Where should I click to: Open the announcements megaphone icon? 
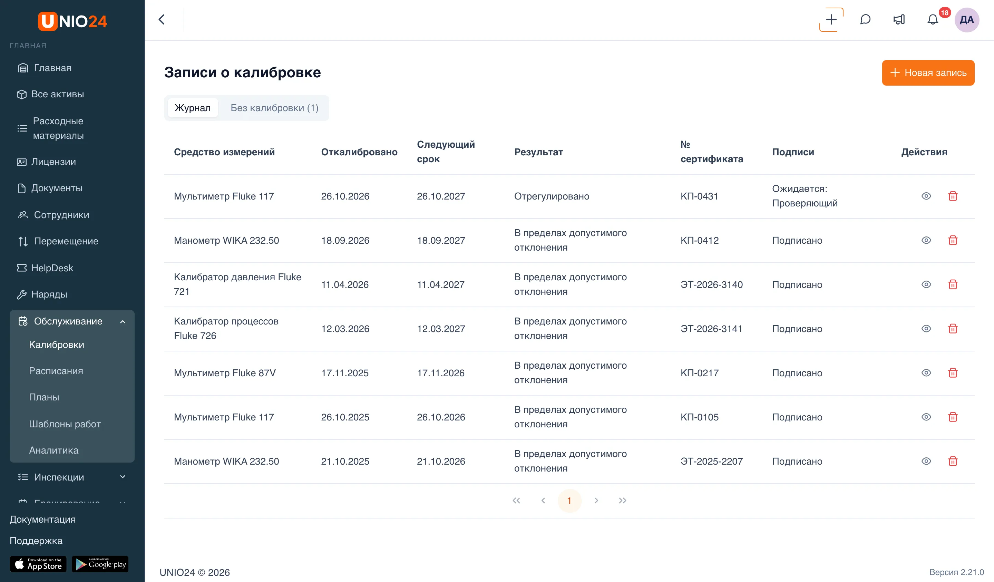point(899,19)
